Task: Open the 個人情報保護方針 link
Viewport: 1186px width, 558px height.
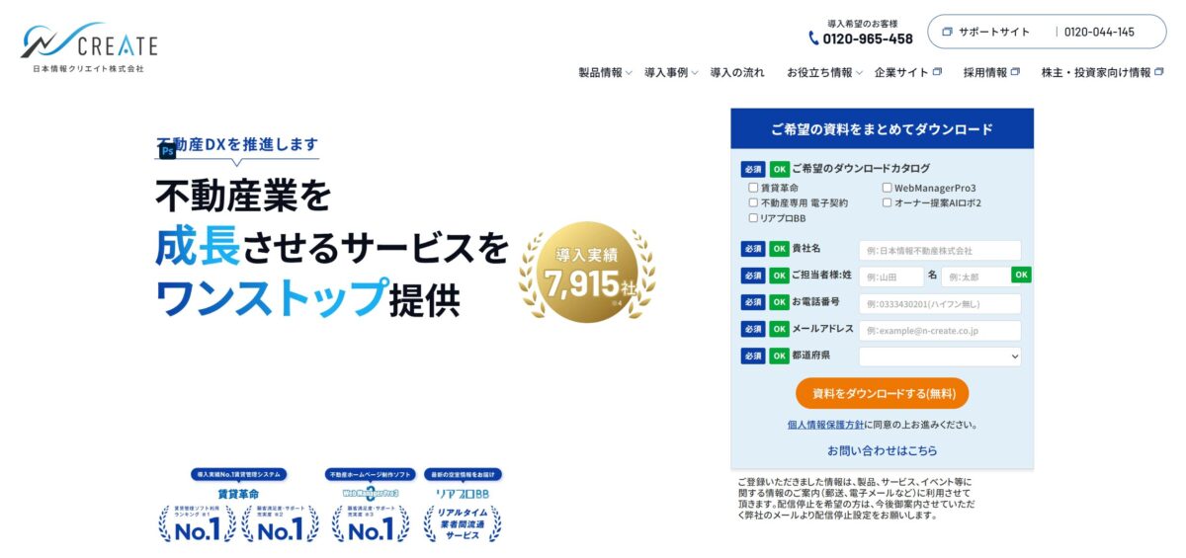Action: pyautogui.click(x=825, y=425)
